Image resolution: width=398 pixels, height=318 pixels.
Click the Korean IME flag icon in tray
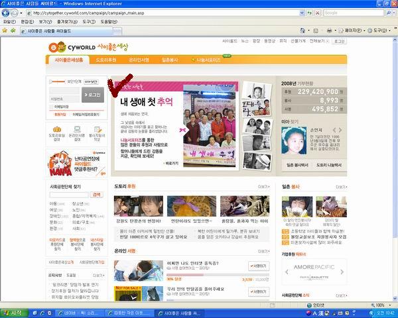pyautogui.click(x=308, y=313)
